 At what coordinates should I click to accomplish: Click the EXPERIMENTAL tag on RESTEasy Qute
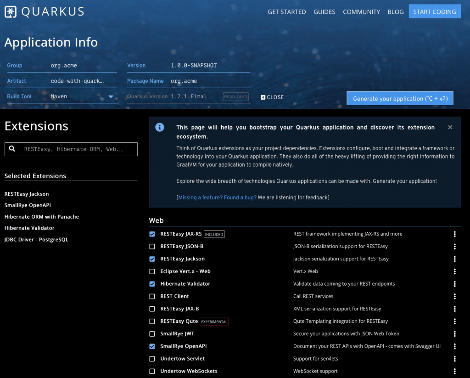214,322
